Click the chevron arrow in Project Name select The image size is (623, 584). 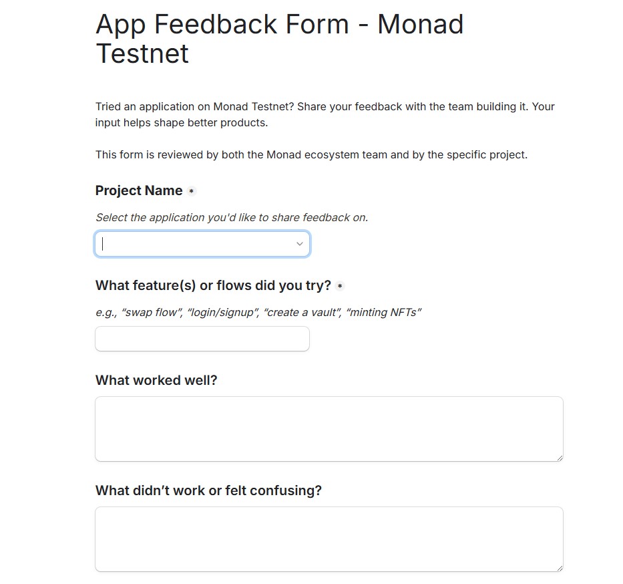tap(300, 244)
